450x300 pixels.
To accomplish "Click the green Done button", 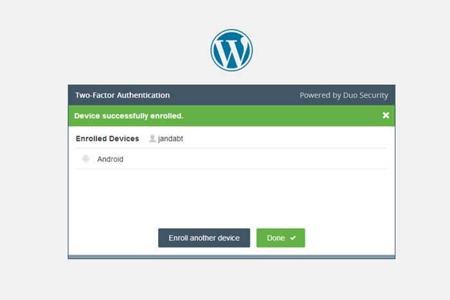I will (281, 238).
